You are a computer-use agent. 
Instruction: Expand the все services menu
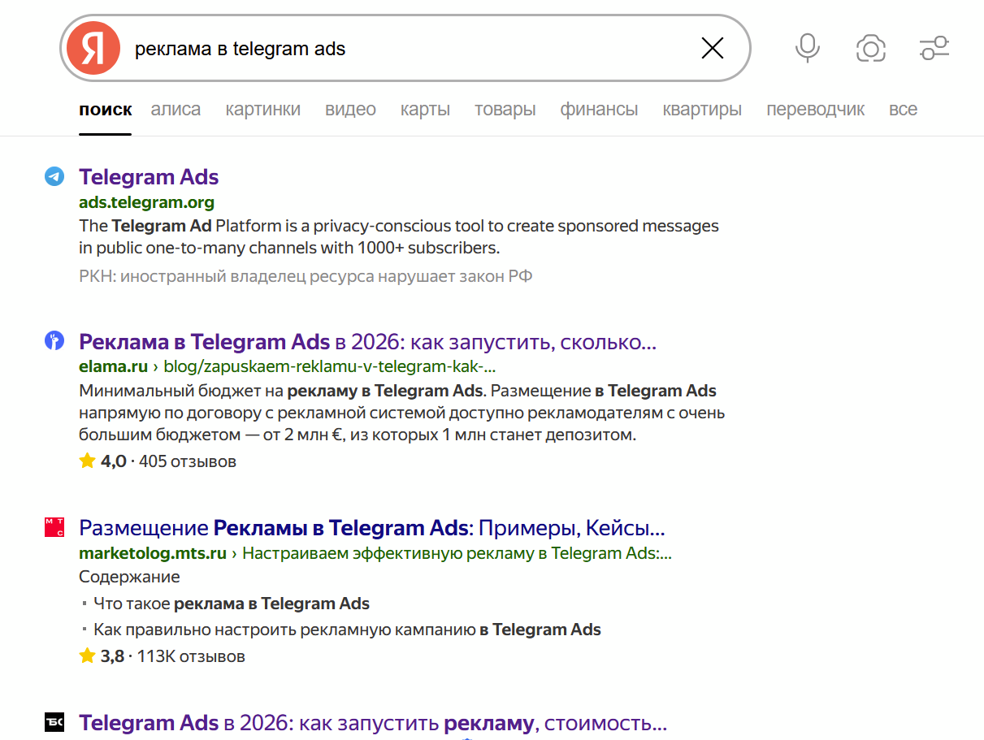click(903, 110)
